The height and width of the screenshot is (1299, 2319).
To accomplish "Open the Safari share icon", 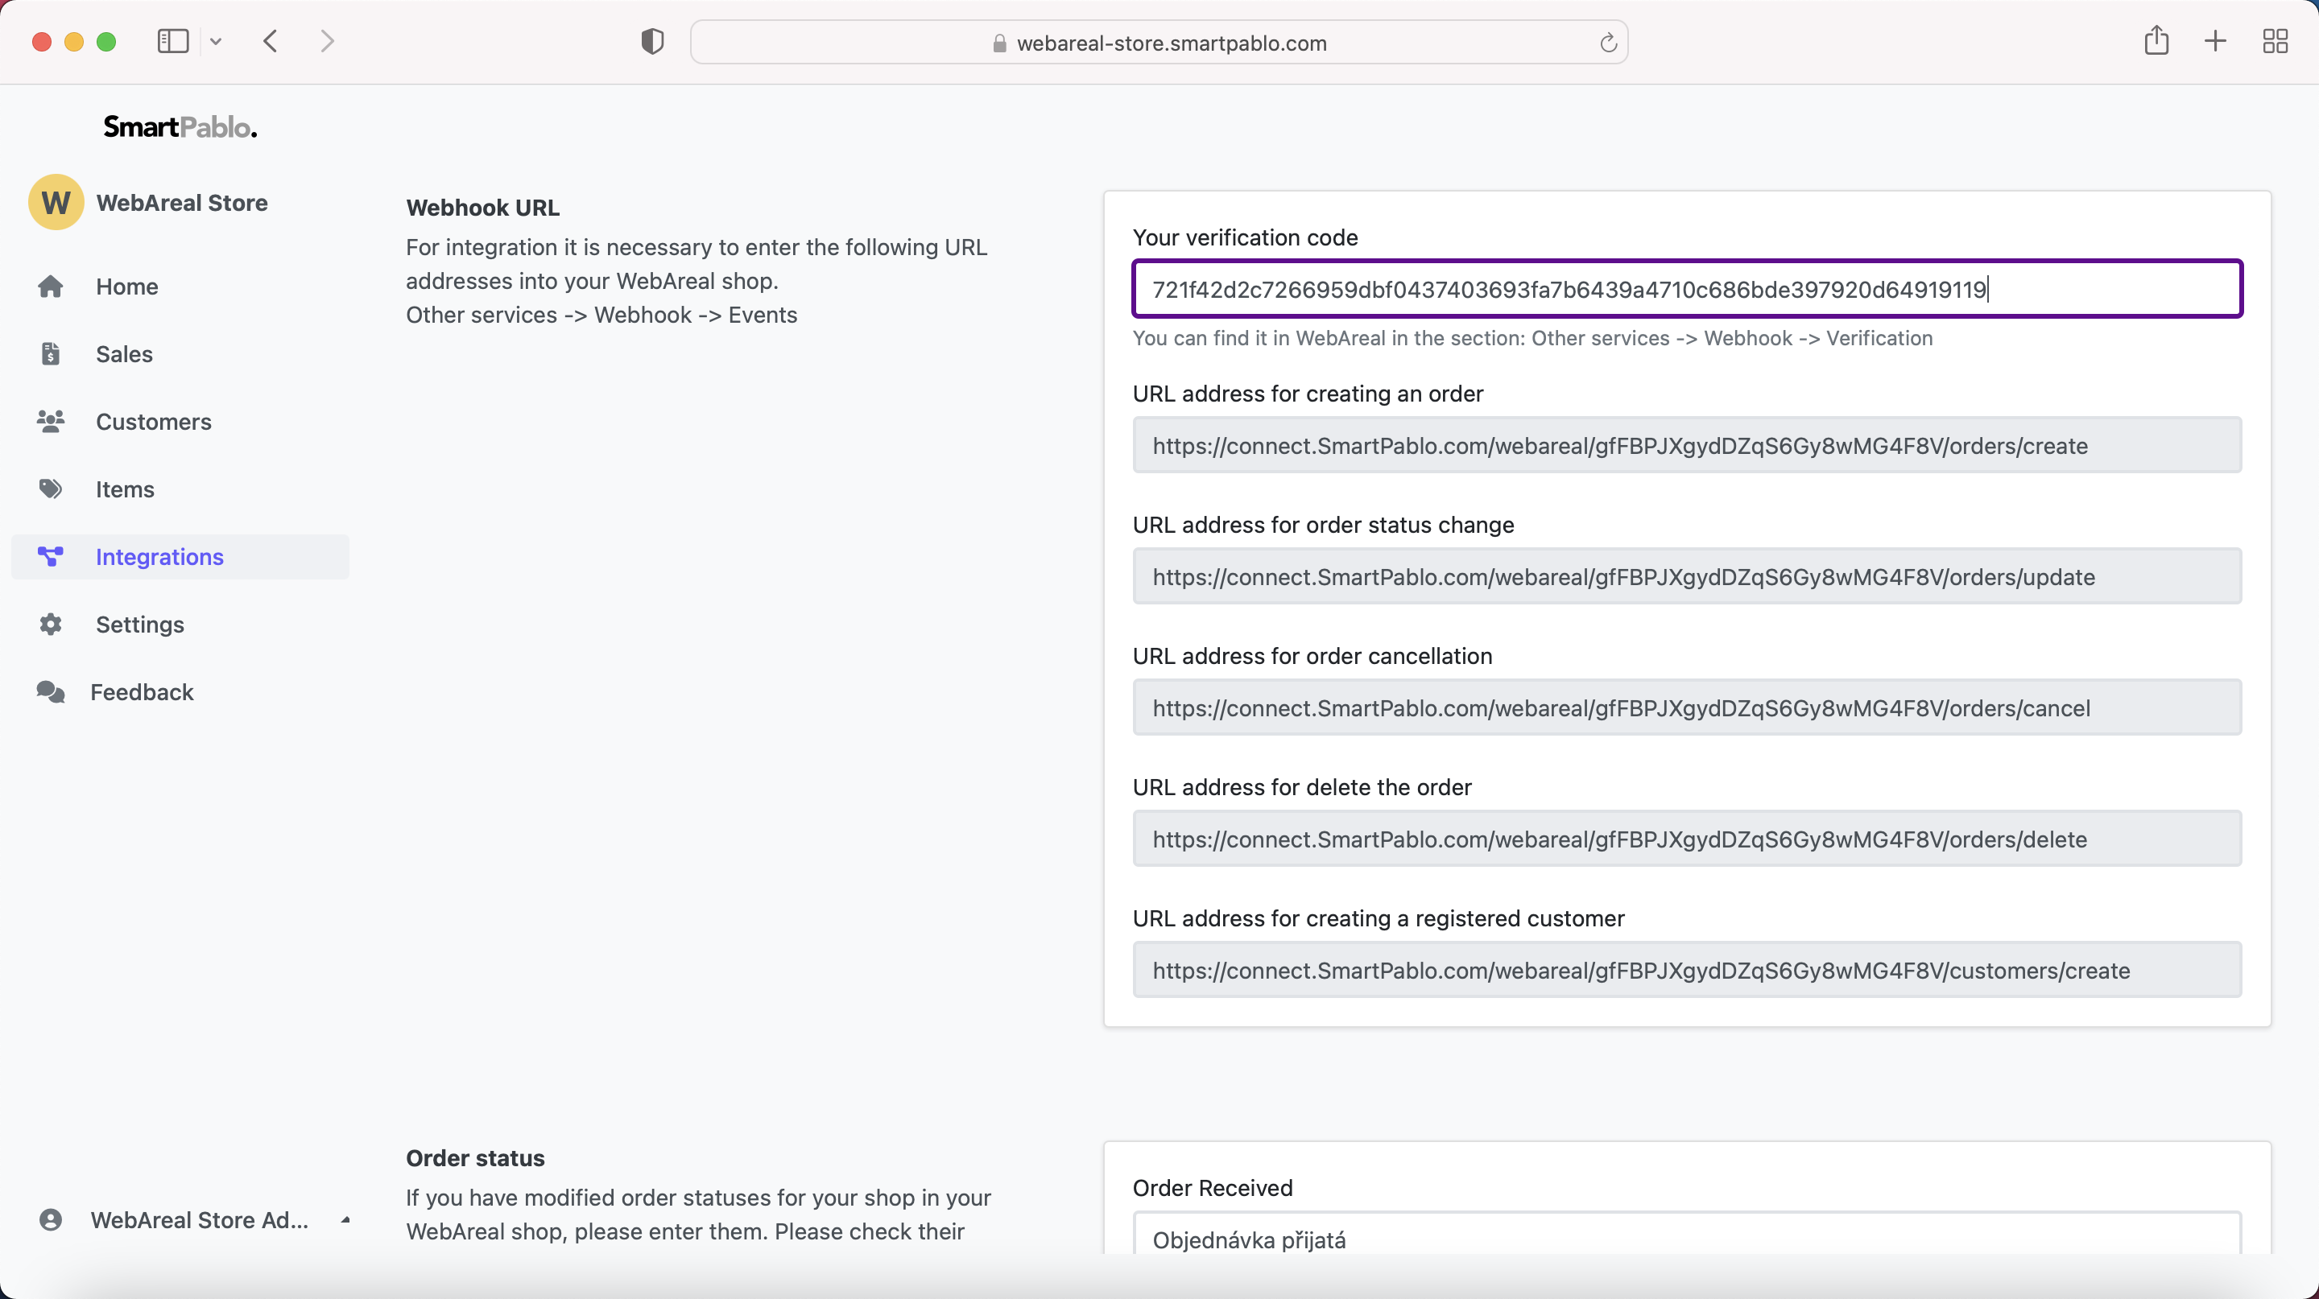I will coord(2156,40).
